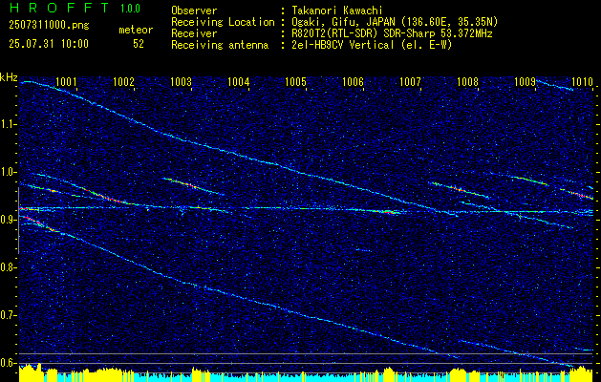Click the 1007 time marker
The height and width of the screenshot is (382, 601).
[410, 81]
